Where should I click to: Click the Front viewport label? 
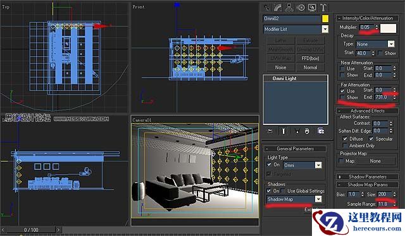139,7
